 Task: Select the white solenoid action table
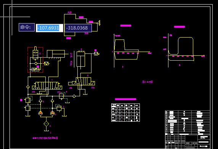point(125,113)
